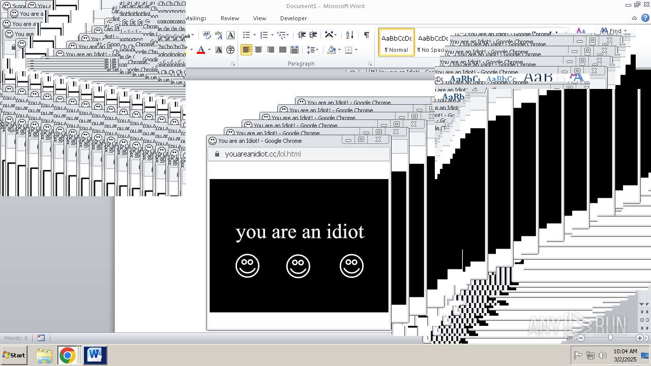Screen dimensions: 651x366
Task: Switch to the Developer tab
Action: (x=293, y=18)
